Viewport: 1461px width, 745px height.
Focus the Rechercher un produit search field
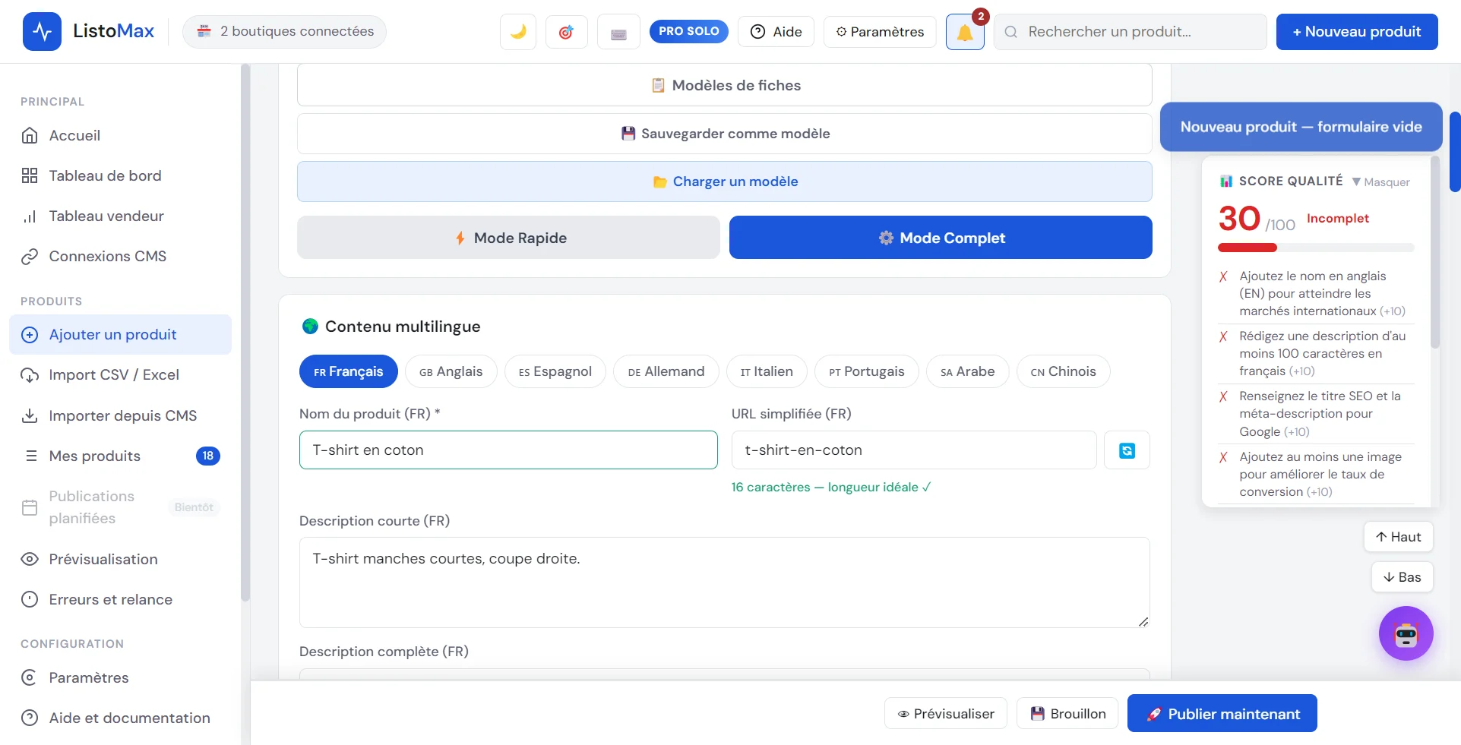[1130, 32]
